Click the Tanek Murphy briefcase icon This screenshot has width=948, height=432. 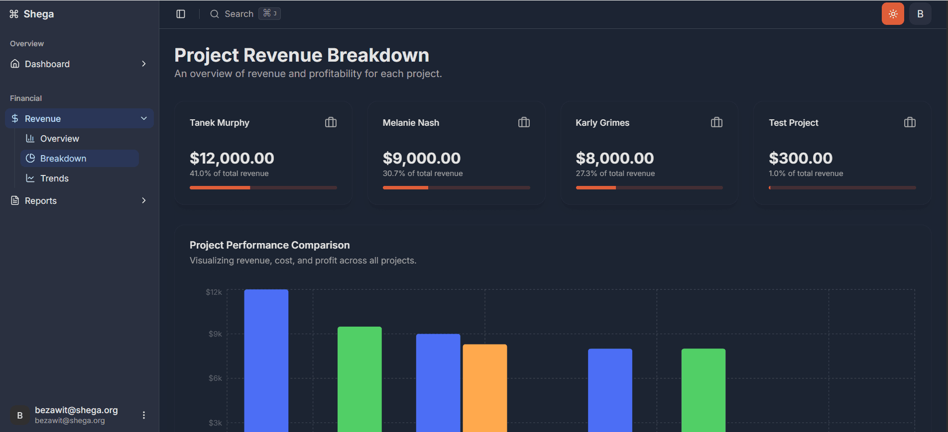(331, 122)
